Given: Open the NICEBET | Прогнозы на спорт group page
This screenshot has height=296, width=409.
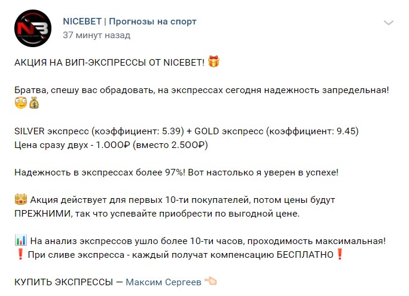Looking at the screenshot, I should (130, 21).
